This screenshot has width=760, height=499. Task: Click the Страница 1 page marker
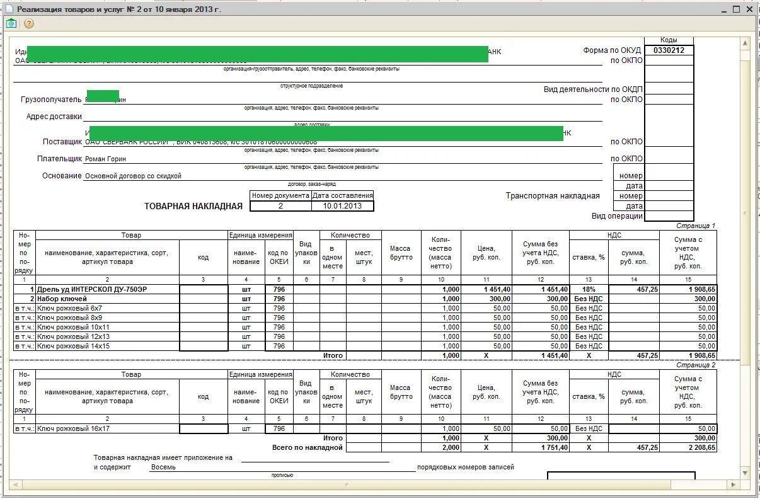(x=696, y=226)
